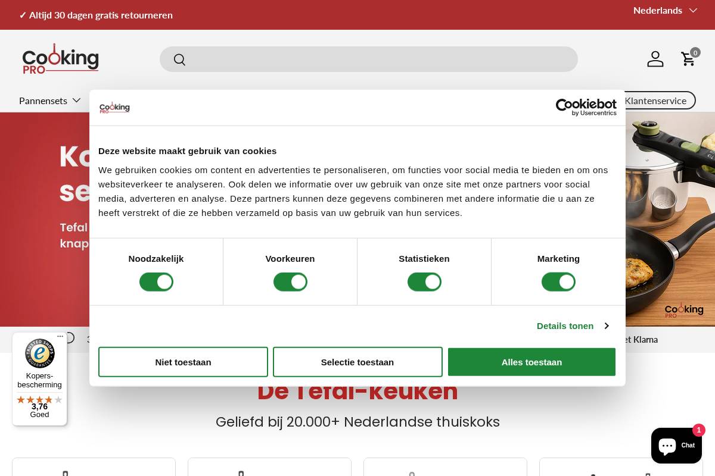This screenshot has width=715, height=476.
Task: Turn off the Statistieken cookies
Action: [424, 281]
